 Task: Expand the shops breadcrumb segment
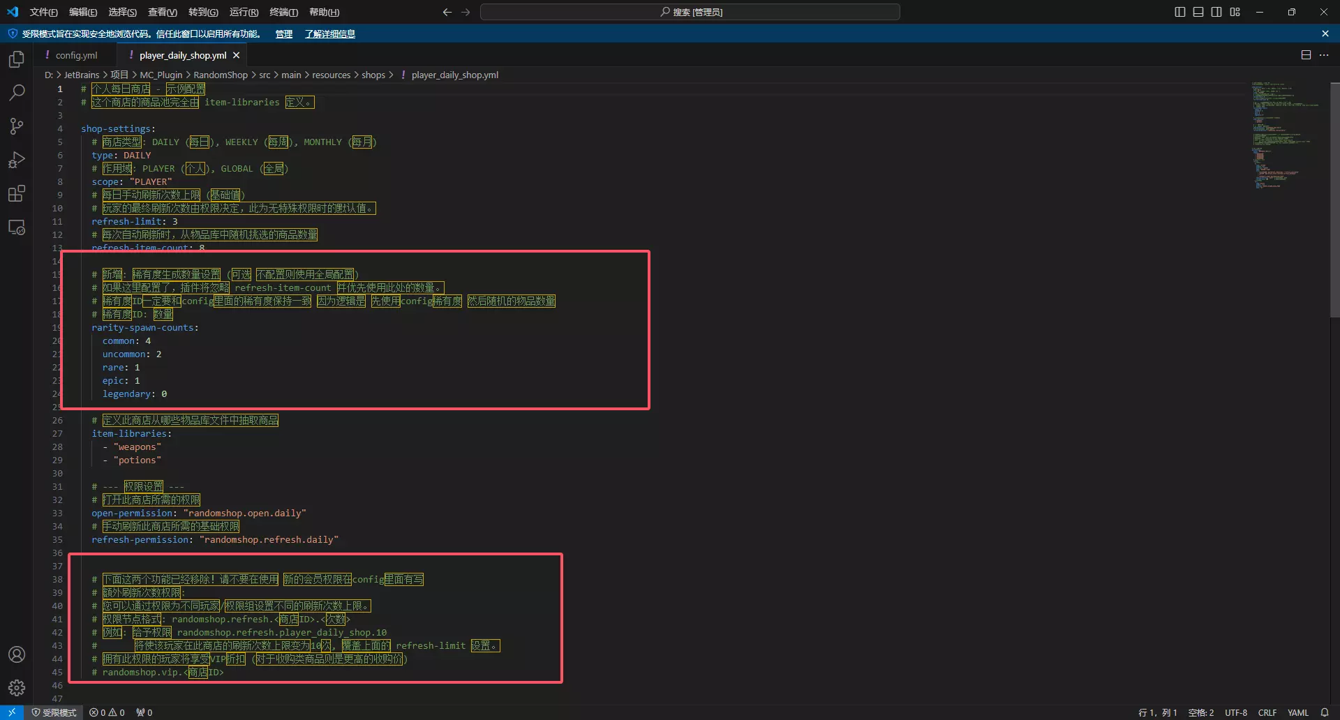tap(373, 75)
